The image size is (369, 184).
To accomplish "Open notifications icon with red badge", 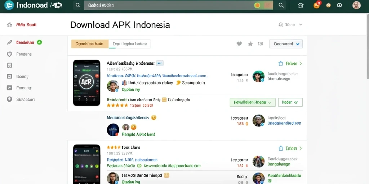I will click(317, 5).
